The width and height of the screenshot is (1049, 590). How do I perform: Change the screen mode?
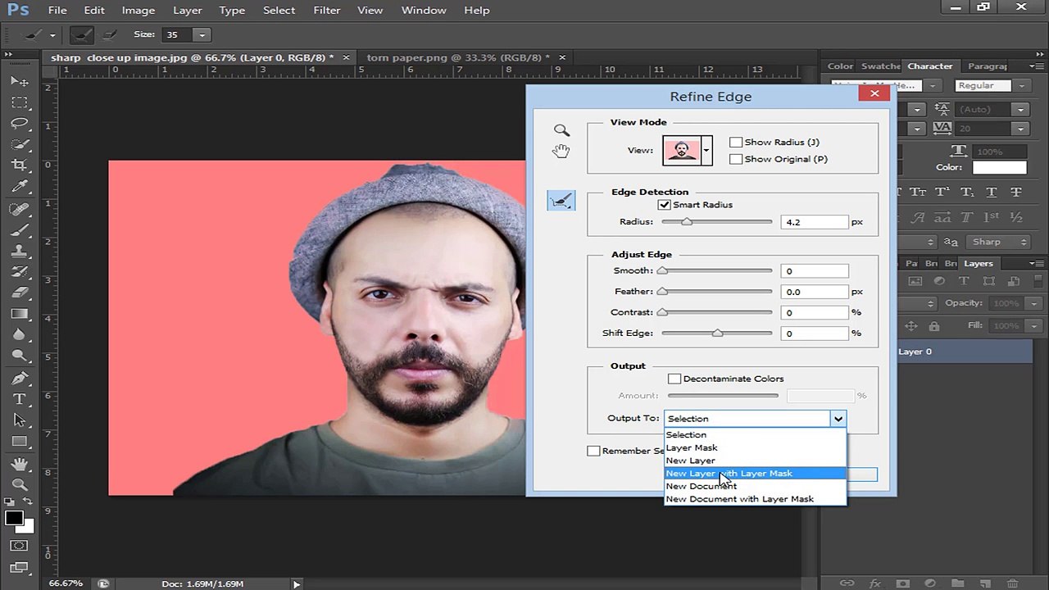(20, 567)
